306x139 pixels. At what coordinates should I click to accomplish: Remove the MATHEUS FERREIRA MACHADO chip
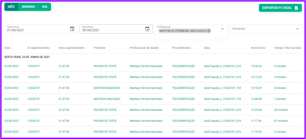[x=209, y=31]
